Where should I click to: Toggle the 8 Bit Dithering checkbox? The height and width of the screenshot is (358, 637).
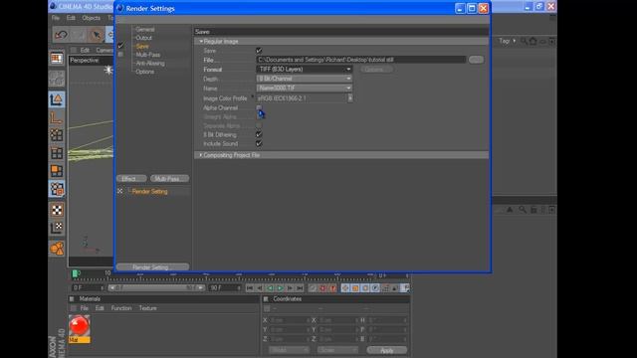[259, 134]
